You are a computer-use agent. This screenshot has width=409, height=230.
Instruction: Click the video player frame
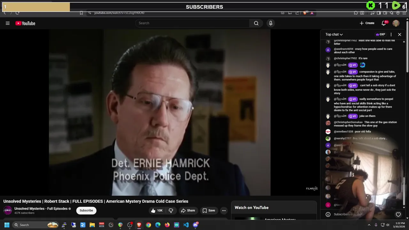click(159, 112)
